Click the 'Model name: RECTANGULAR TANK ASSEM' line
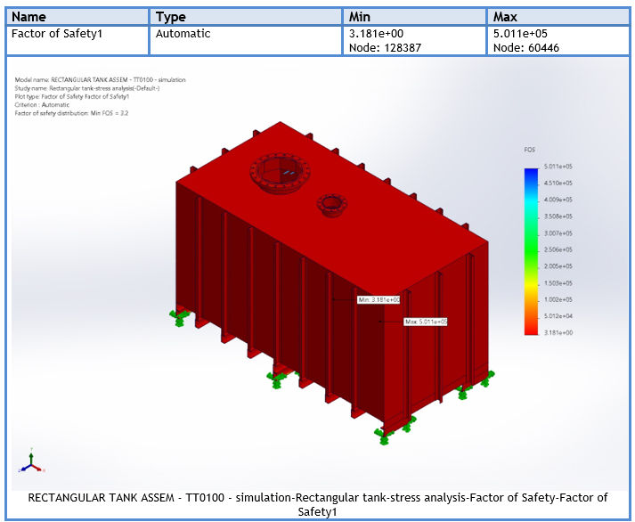 (x=100, y=80)
